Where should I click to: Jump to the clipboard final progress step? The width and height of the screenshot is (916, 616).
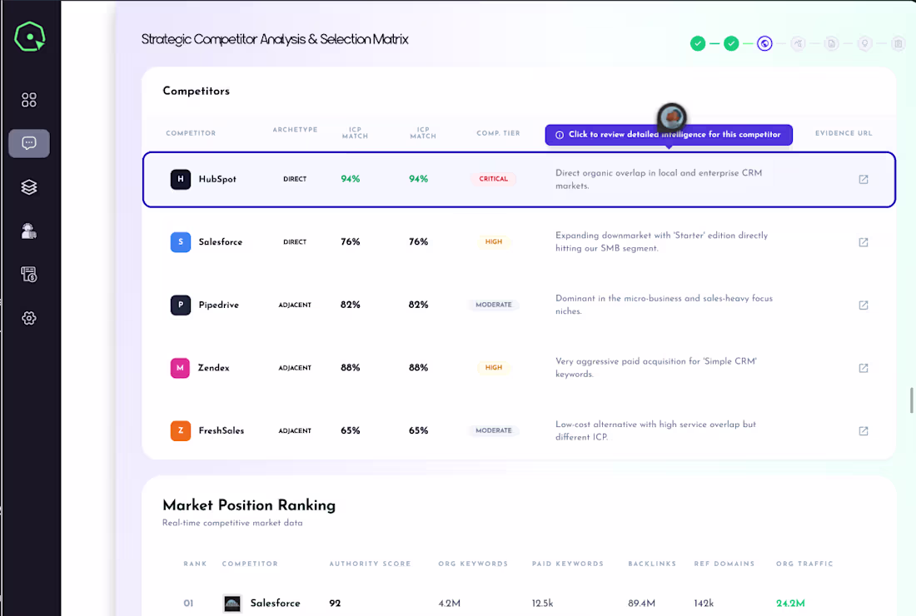tap(899, 43)
